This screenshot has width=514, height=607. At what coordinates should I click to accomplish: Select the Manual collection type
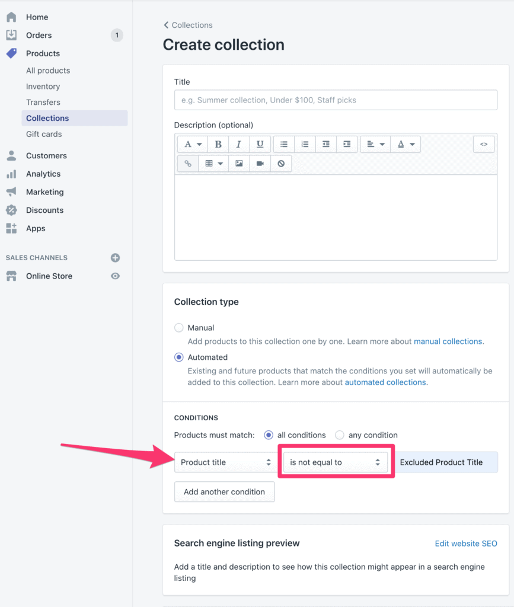[x=179, y=328]
